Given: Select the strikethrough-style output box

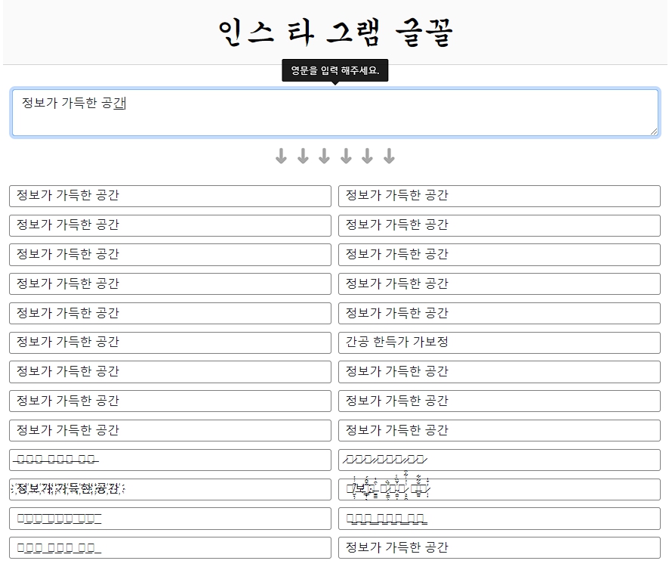Looking at the screenshot, I should (170, 460).
